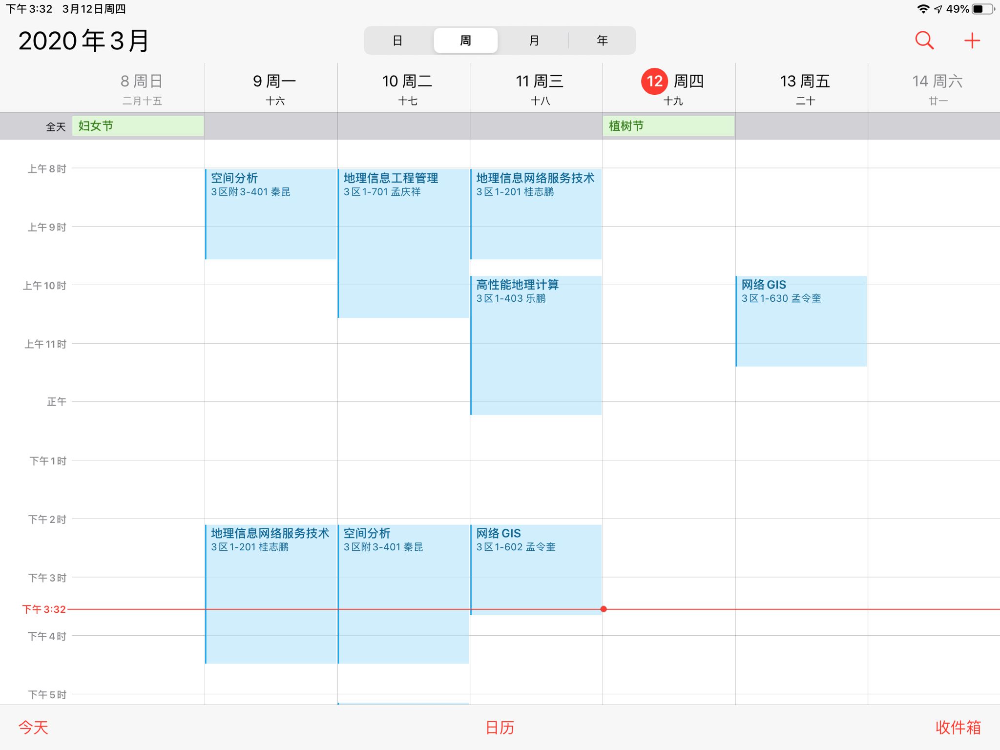
Task: Open 高性能地理计算 event on Wednesday
Action: pyautogui.click(x=536, y=346)
